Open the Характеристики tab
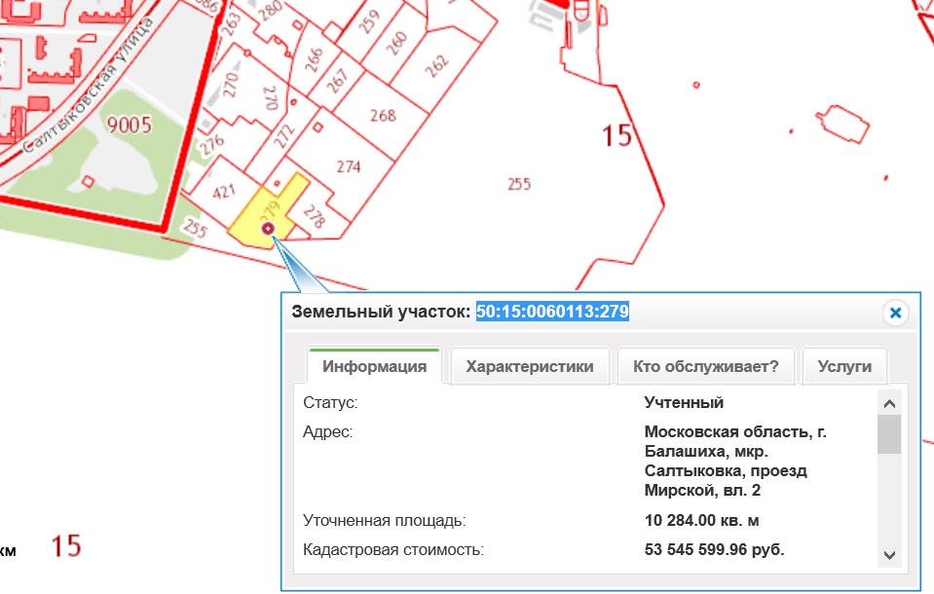 (530, 367)
